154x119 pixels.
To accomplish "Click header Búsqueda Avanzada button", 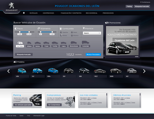I will (142, 6).
